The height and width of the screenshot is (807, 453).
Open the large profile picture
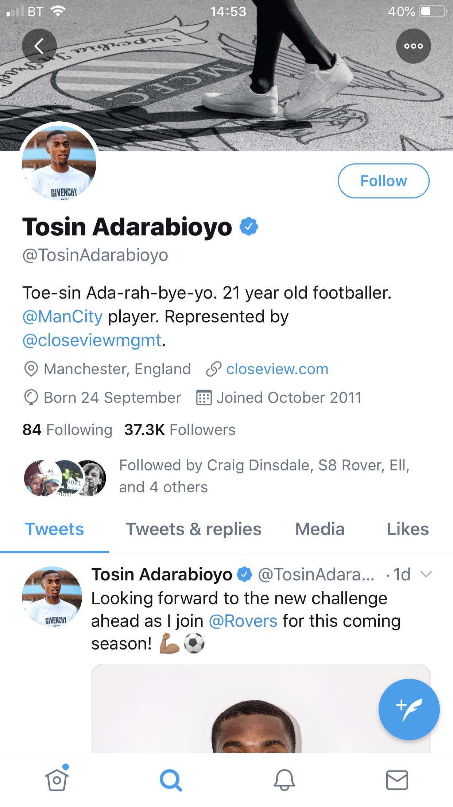pyautogui.click(x=59, y=163)
